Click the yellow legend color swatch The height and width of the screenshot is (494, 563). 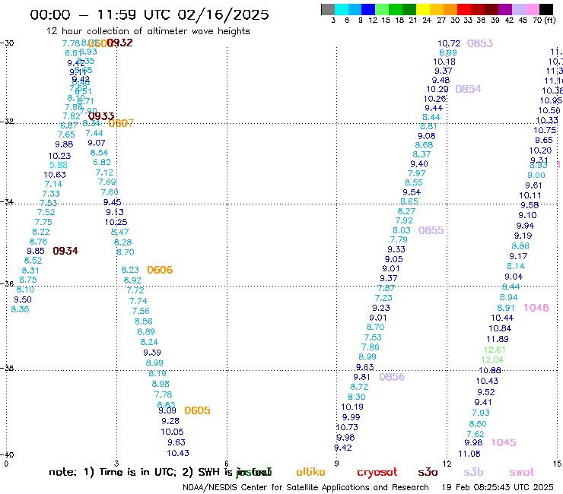tap(422, 9)
